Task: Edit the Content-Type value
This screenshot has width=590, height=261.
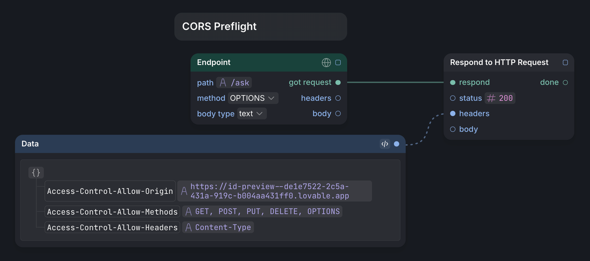Action: click(x=218, y=227)
